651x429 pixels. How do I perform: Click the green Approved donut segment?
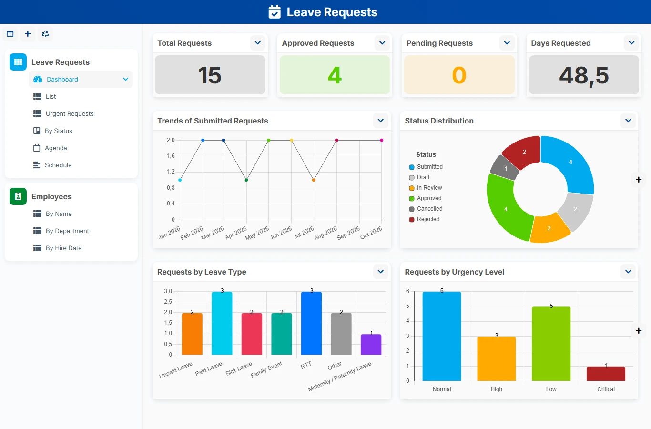(x=506, y=209)
